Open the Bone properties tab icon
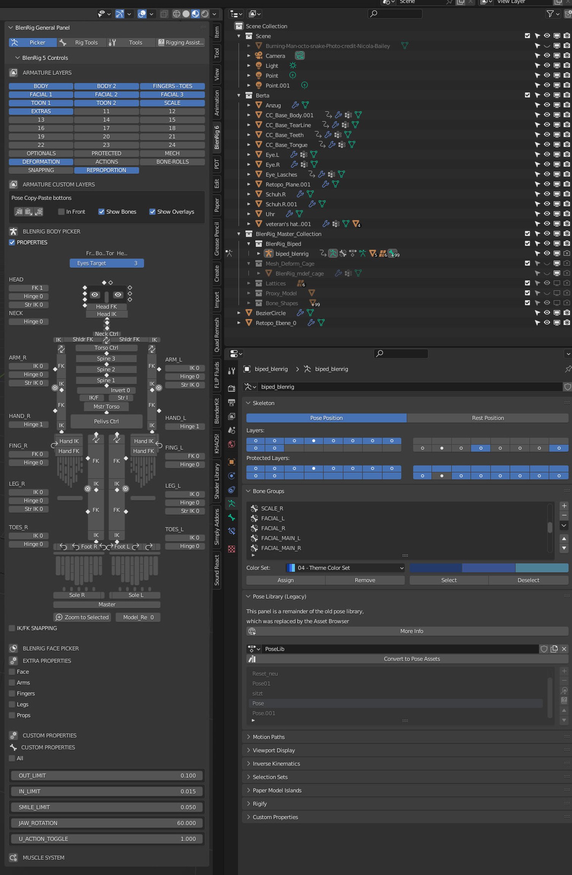The image size is (572, 875). click(231, 517)
